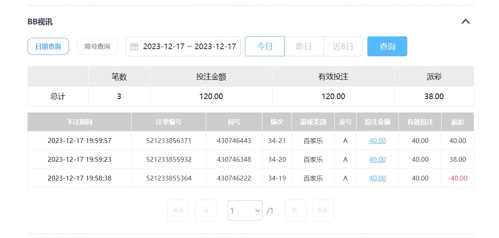
Task: Click the 注单编号 column header
Action: pyautogui.click(x=169, y=122)
